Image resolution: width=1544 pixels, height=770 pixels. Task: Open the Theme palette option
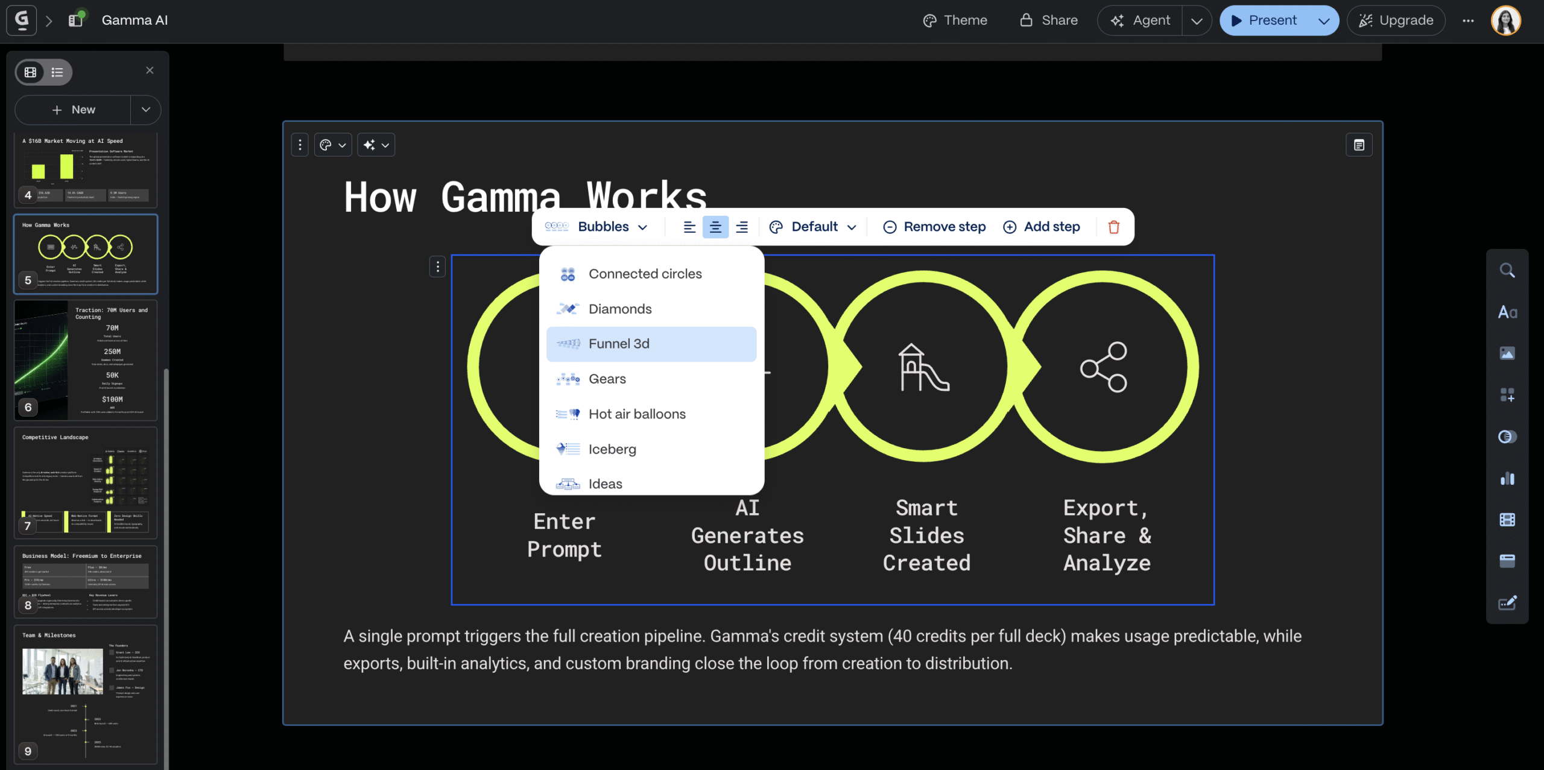955,21
